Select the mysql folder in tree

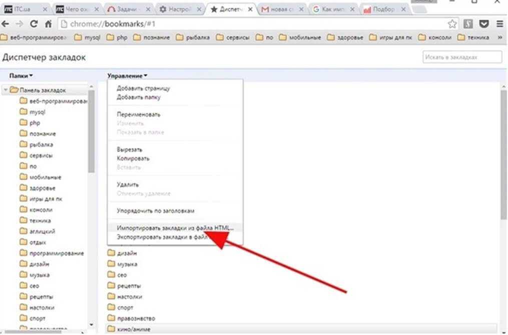[33, 112]
